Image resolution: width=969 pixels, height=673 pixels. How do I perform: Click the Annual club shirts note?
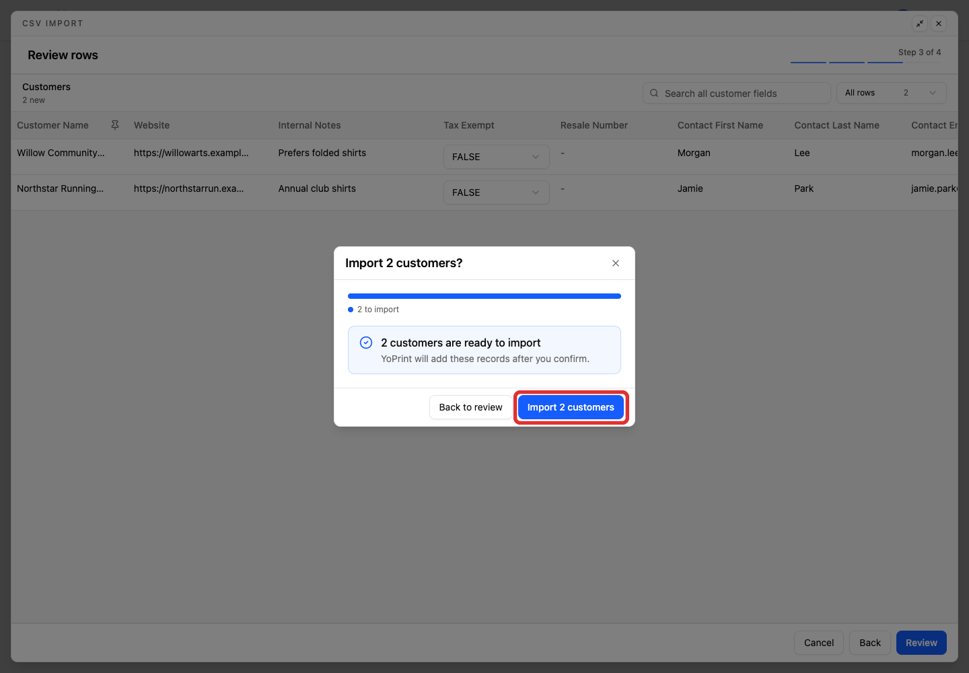317,188
